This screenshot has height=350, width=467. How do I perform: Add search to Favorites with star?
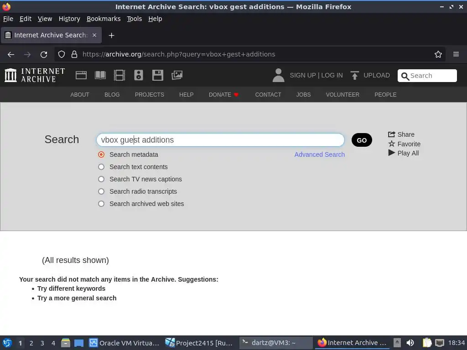click(405, 144)
